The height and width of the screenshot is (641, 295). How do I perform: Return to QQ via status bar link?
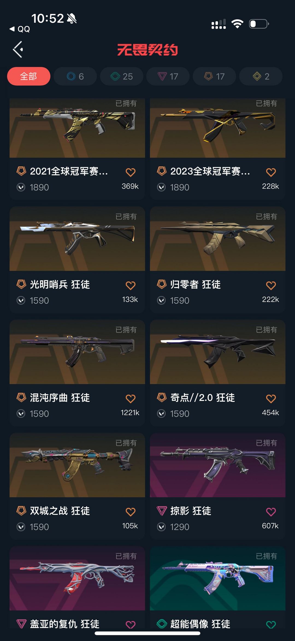(x=20, y=29)
